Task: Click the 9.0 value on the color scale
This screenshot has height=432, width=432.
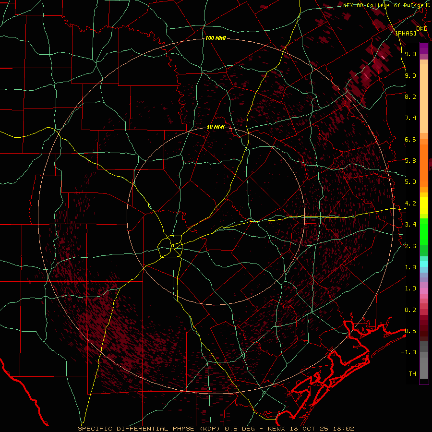Action: click(x=410, y=75)
